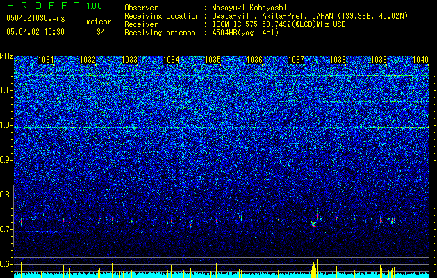Click the 1.1 frequency axis label
The image size is (437, 278).
(6, 90)
